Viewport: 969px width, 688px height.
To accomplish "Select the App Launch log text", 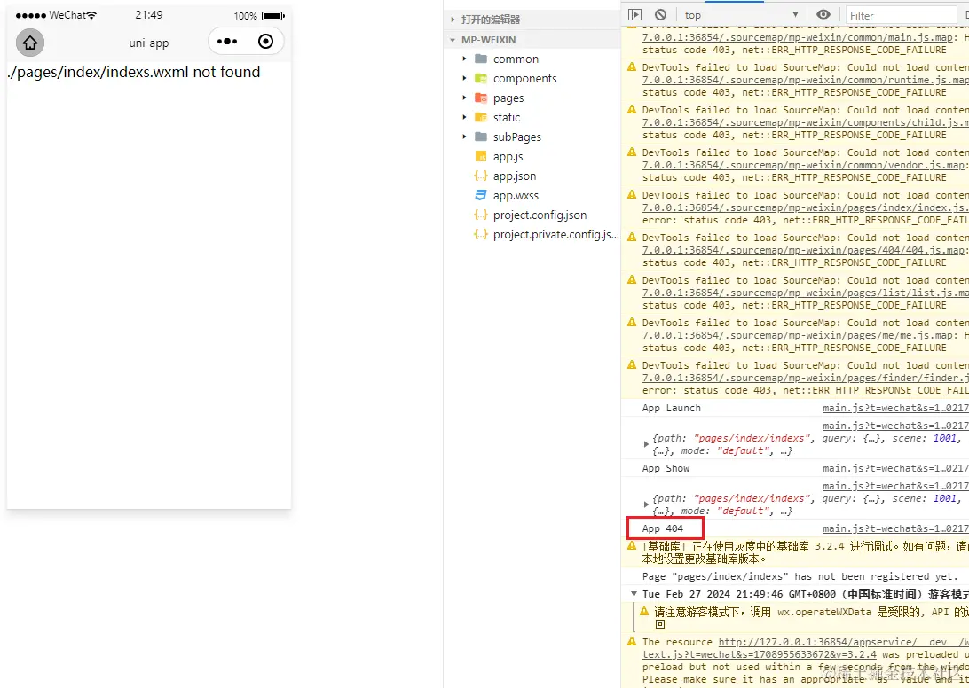I will [x=671, y=408].
